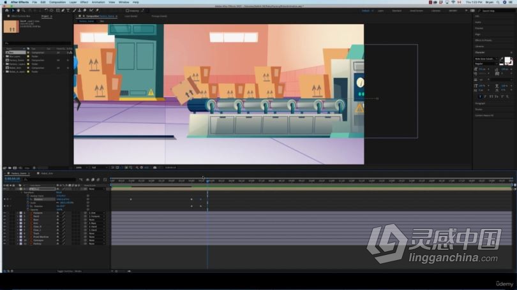Select the Puppet Pin tool
The image size is (517, 290).
click(97, 11)
